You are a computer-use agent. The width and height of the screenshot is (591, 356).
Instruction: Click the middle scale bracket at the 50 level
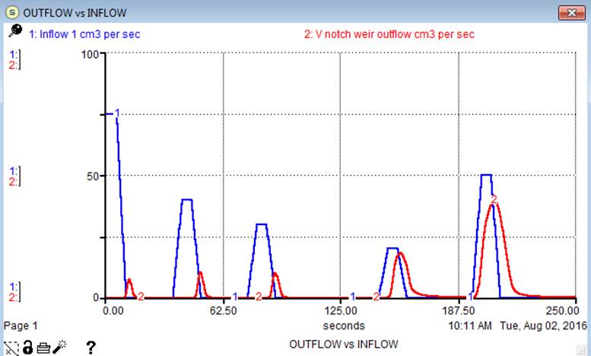[14, 176]
